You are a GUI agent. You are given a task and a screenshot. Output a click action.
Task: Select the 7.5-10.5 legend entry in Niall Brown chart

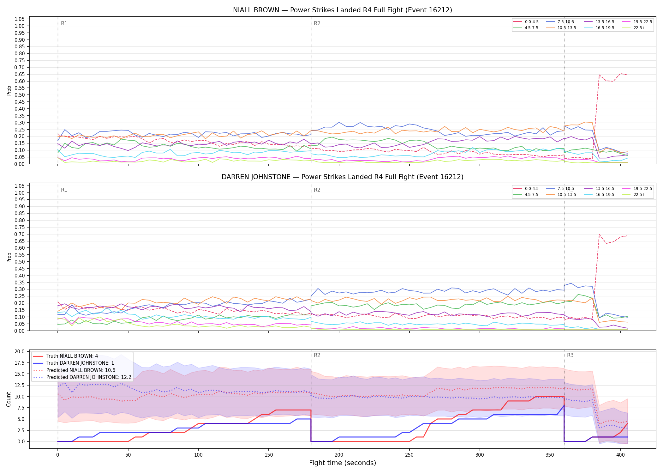(560, 22)
